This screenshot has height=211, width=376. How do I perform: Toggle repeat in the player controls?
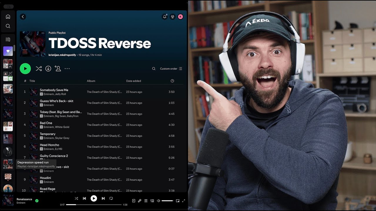click(111, 198)
